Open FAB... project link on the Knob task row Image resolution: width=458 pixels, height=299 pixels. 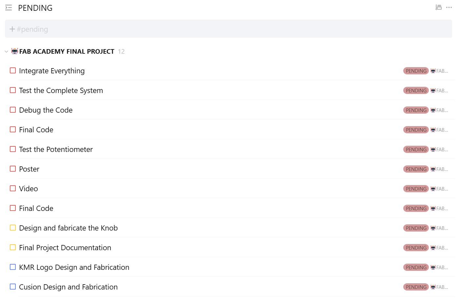coord(442,228)
